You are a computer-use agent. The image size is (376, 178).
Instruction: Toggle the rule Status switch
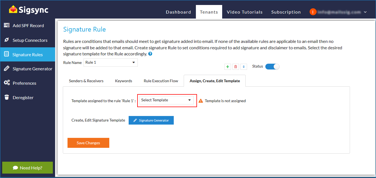click(272, 66)
